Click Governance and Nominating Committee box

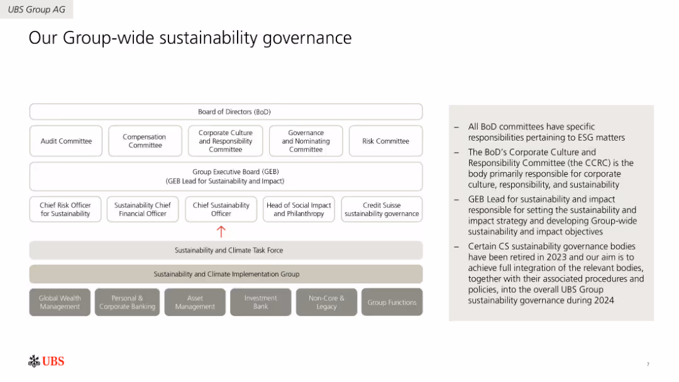coord(306,141)
